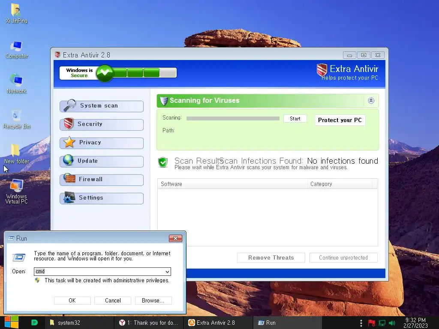Select the Recycle Bin desktop icon

click(17, 119)
